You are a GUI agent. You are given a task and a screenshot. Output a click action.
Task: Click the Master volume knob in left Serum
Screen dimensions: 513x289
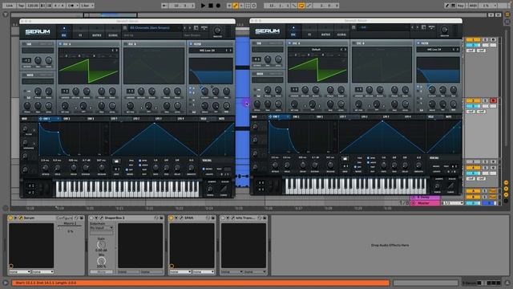[217, 31]
